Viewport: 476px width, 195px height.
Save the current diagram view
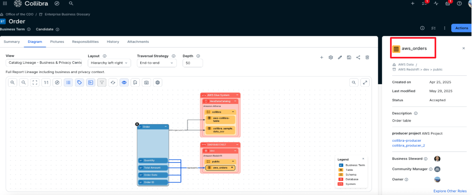pyautogui.click(x=349, y=57)
